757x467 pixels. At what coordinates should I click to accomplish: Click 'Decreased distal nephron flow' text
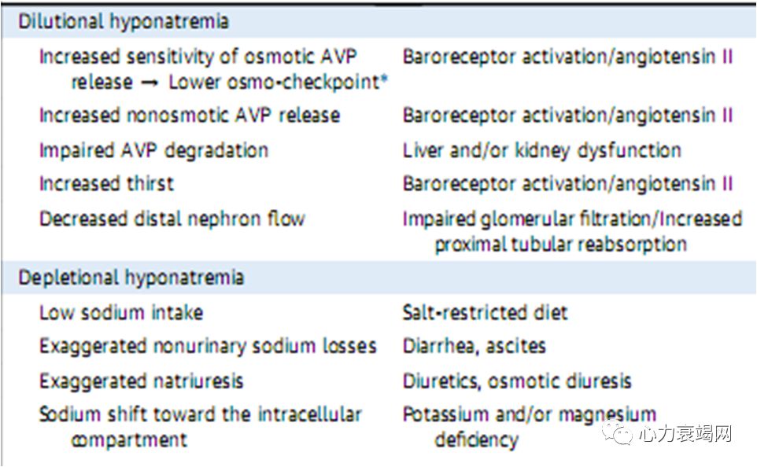(172, 219)
